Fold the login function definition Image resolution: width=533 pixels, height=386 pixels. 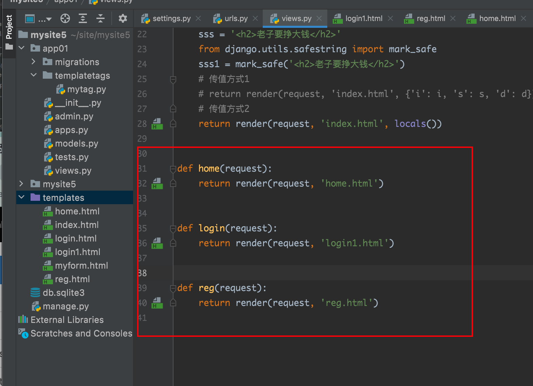[173, 228]
